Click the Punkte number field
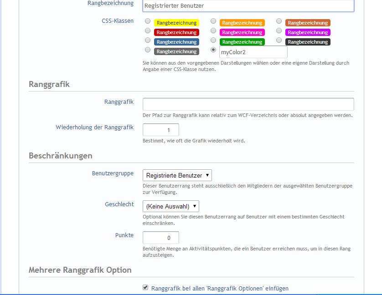The height and width of the screenshot is (295, 382). 160,238
